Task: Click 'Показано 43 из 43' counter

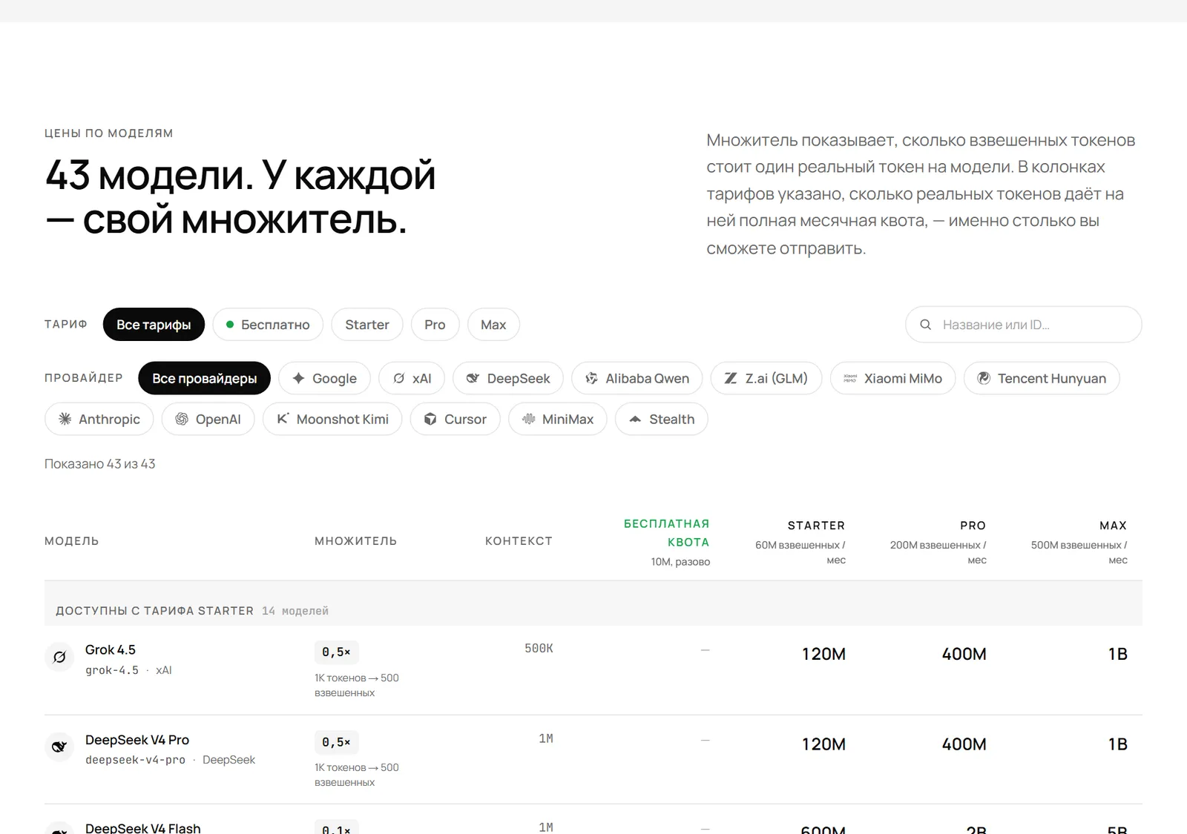Action: (x=100, y=464)
